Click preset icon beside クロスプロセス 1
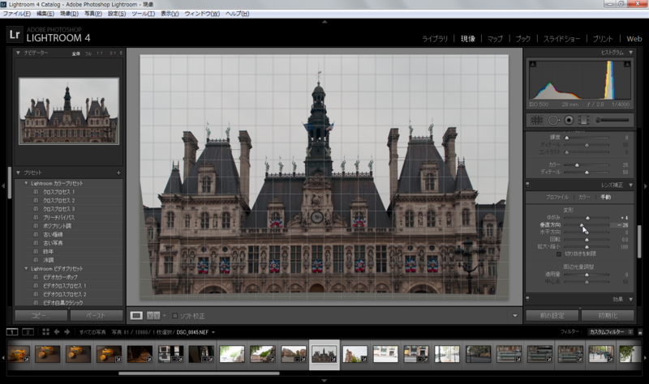 click(x=36, y=192)
